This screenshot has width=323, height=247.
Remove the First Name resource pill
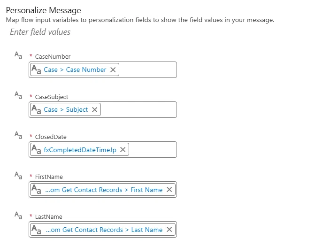click(169, 190)
